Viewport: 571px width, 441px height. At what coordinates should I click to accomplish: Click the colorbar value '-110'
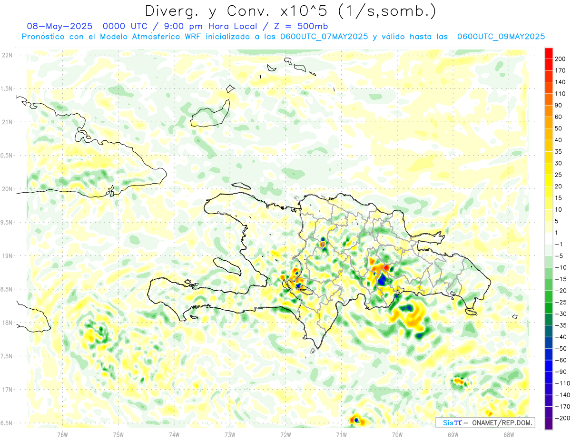click(562, 383)
